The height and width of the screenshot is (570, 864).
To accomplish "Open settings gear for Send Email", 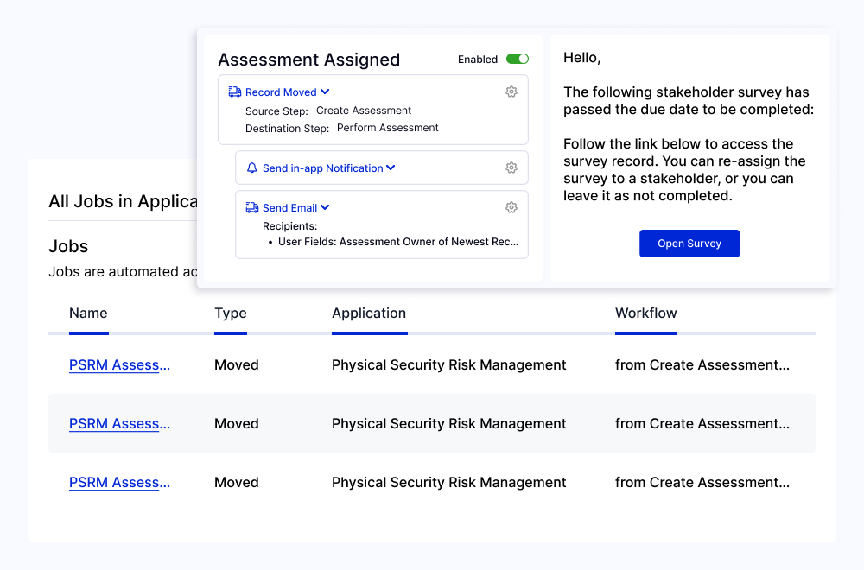I will pos(511,207).
